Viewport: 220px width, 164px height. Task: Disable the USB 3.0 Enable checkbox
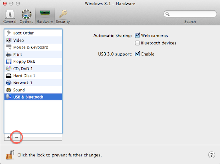click(x=137, y=54)
